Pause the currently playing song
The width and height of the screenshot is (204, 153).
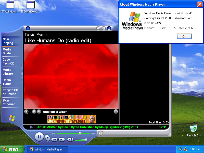point(39,137)
